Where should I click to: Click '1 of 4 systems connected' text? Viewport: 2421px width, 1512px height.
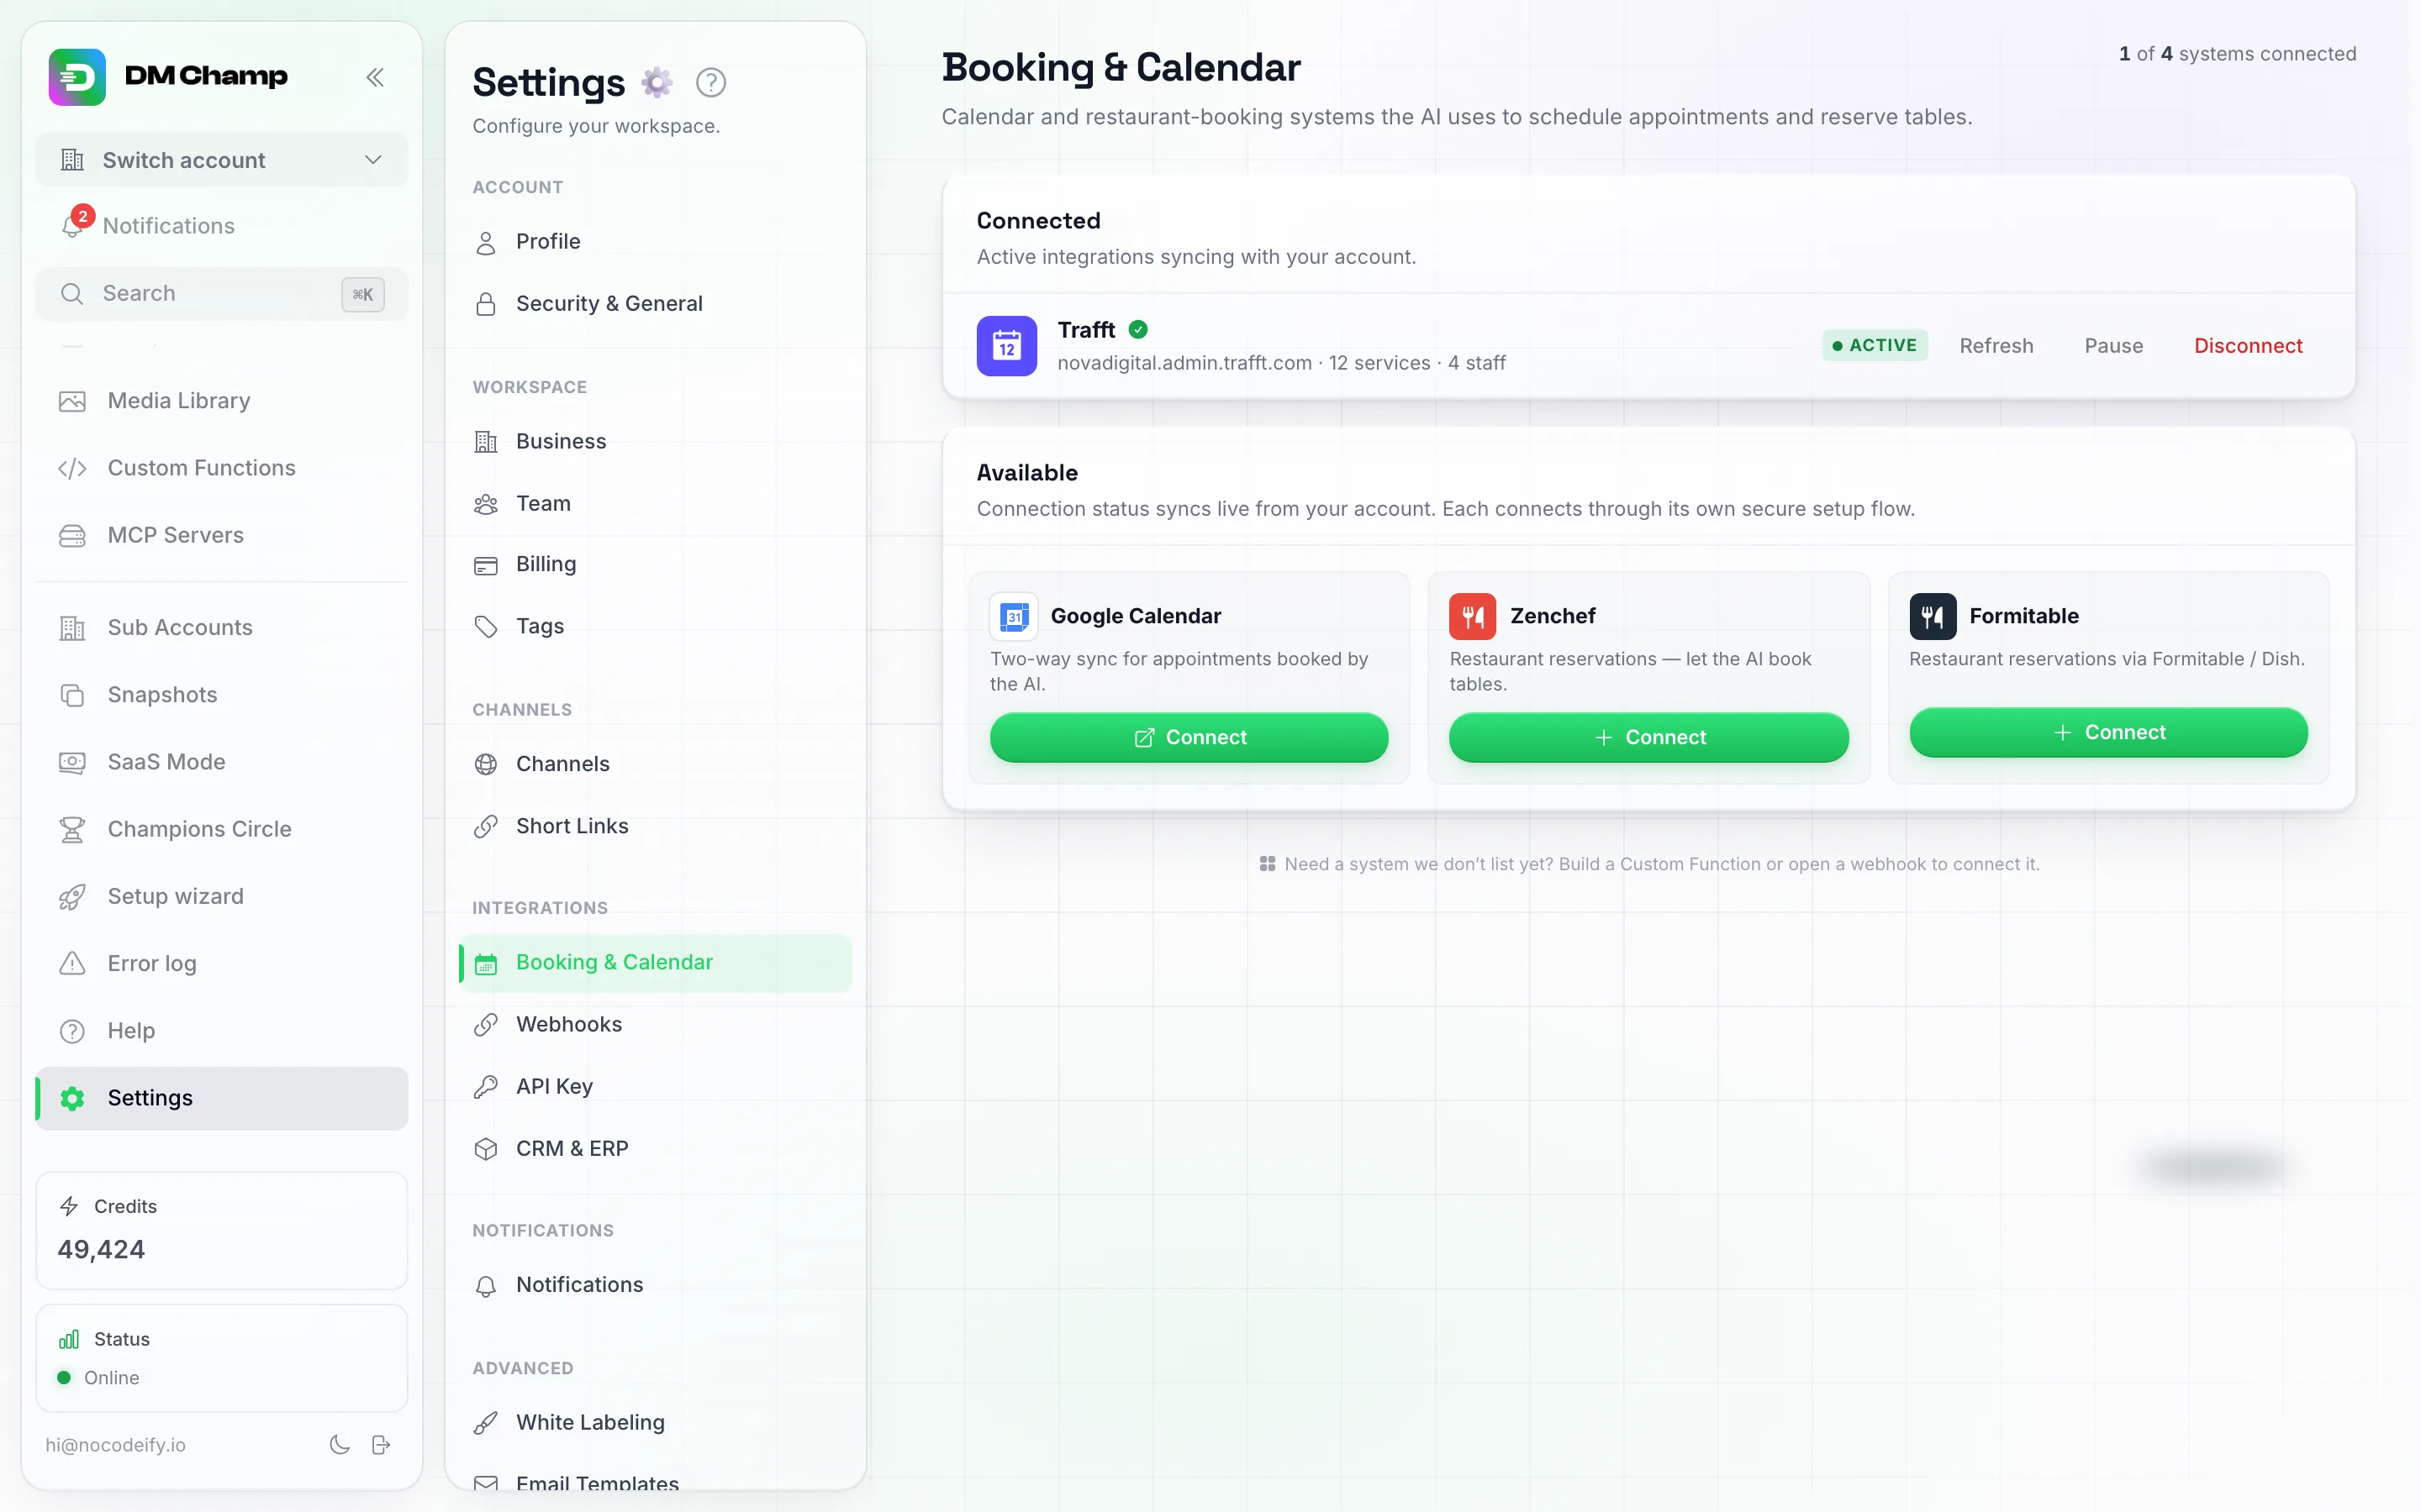pyautogui.click(x=2237, y=54)
